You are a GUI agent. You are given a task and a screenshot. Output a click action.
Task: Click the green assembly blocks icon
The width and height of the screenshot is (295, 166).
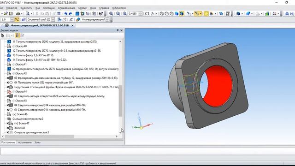pyautogui.click(x=267, y=13)
